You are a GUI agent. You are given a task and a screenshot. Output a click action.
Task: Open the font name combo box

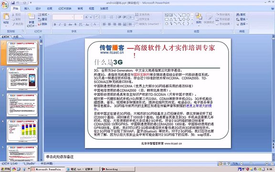63,17
